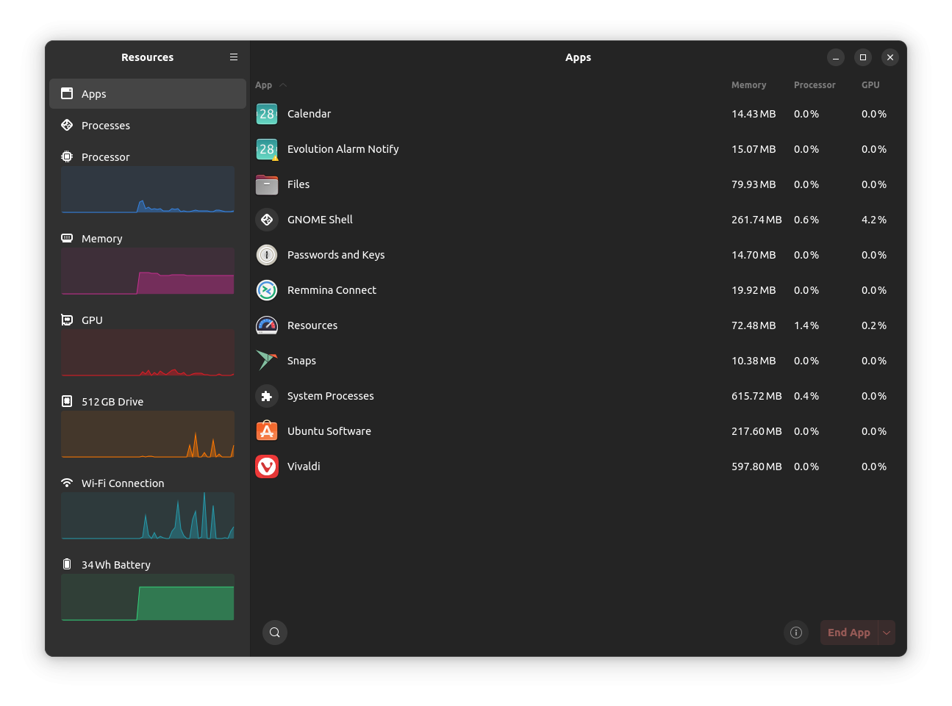Click the Evolution Alarm Notify icon
Screen dimensions: 952x706
click(267, 149)
